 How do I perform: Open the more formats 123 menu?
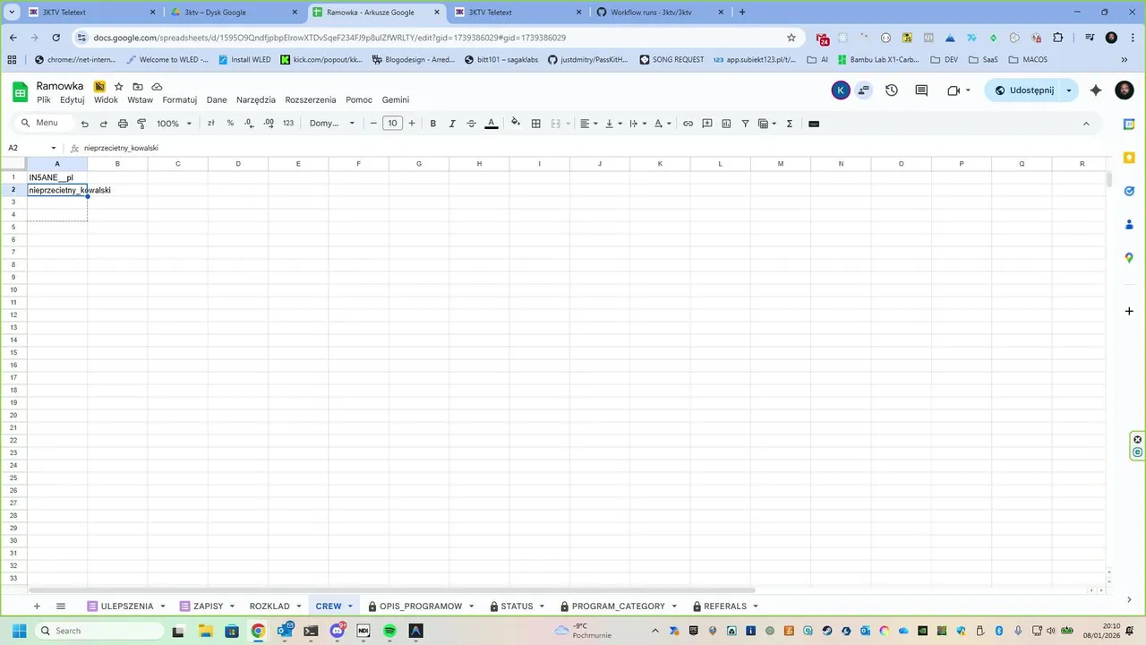(288, 124)
